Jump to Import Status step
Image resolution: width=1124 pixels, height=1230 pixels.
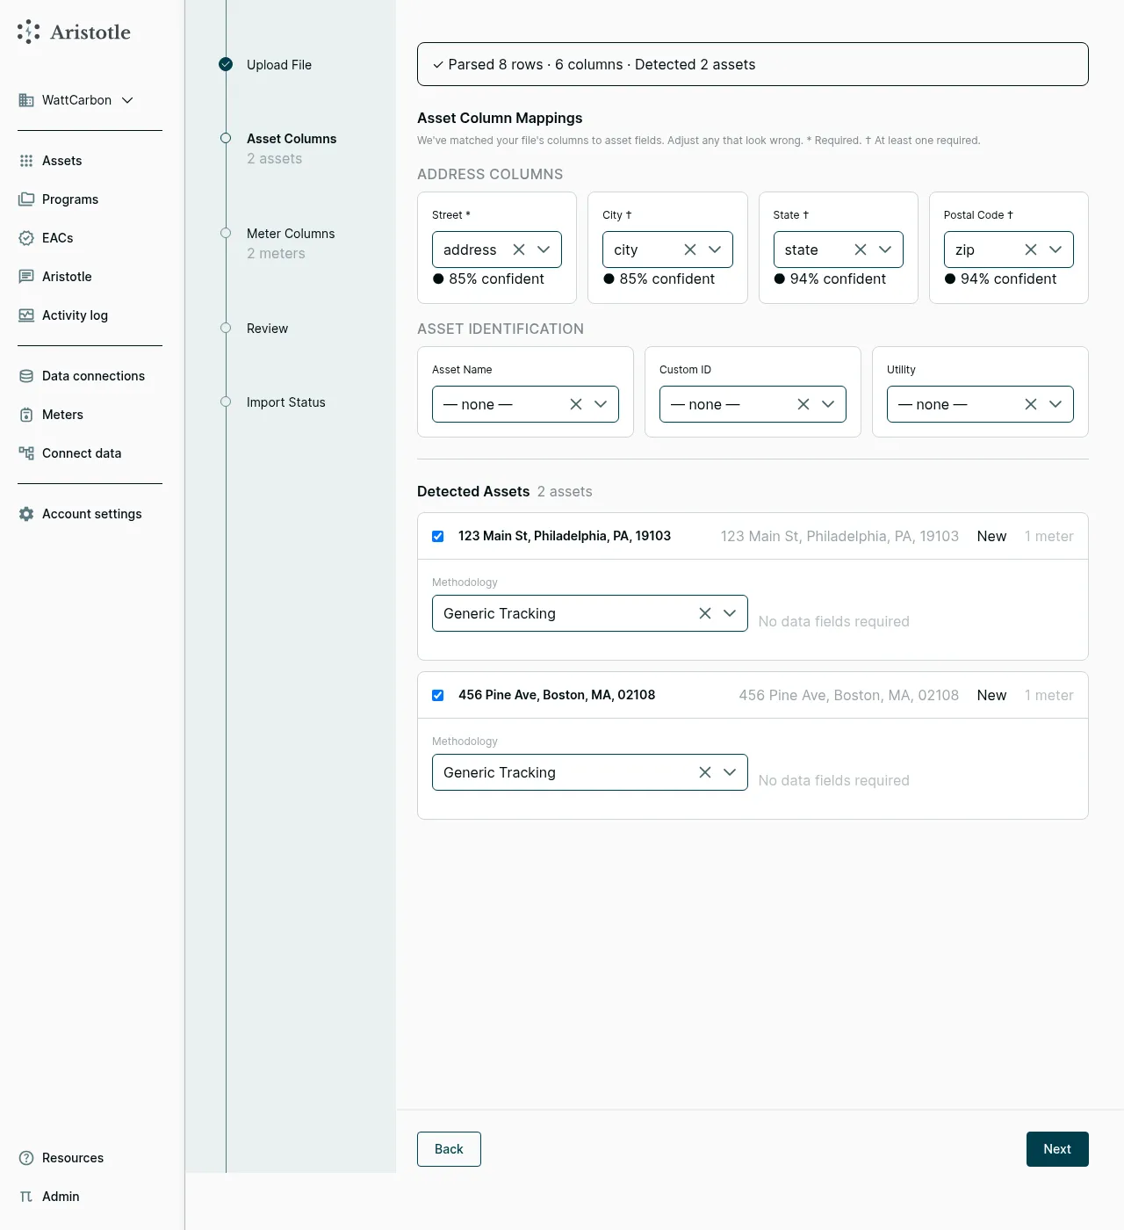coord(286,402)
